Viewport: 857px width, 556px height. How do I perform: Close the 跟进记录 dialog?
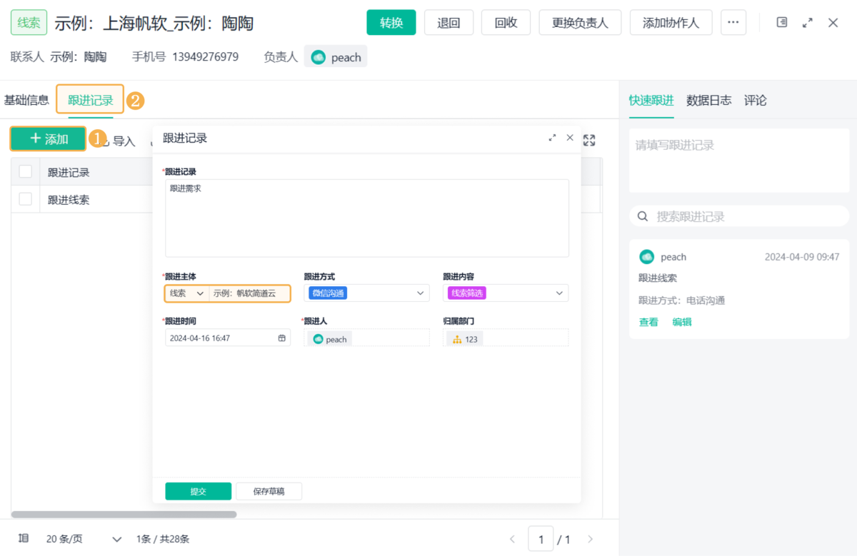[570, 138]
